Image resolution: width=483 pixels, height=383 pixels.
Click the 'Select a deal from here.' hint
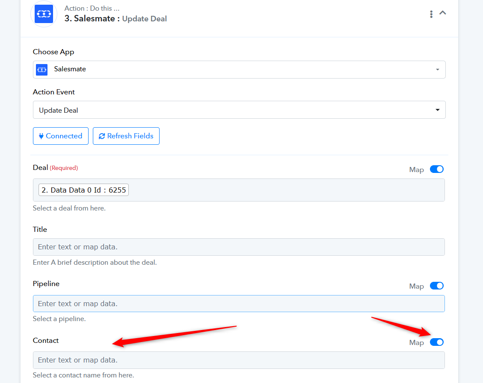tap(69, 208)
